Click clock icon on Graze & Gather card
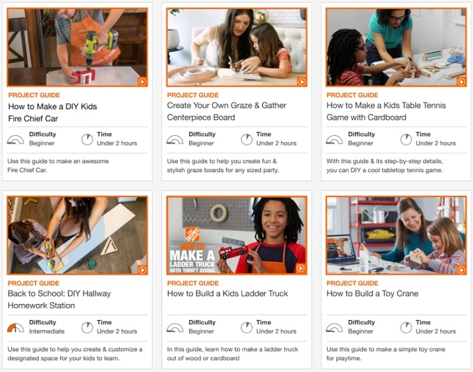The image size is (473, 372). pos(247,140)
